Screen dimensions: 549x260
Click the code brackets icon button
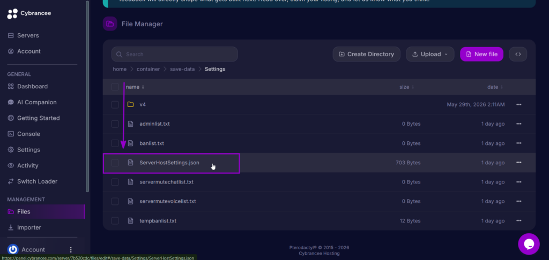518,54
